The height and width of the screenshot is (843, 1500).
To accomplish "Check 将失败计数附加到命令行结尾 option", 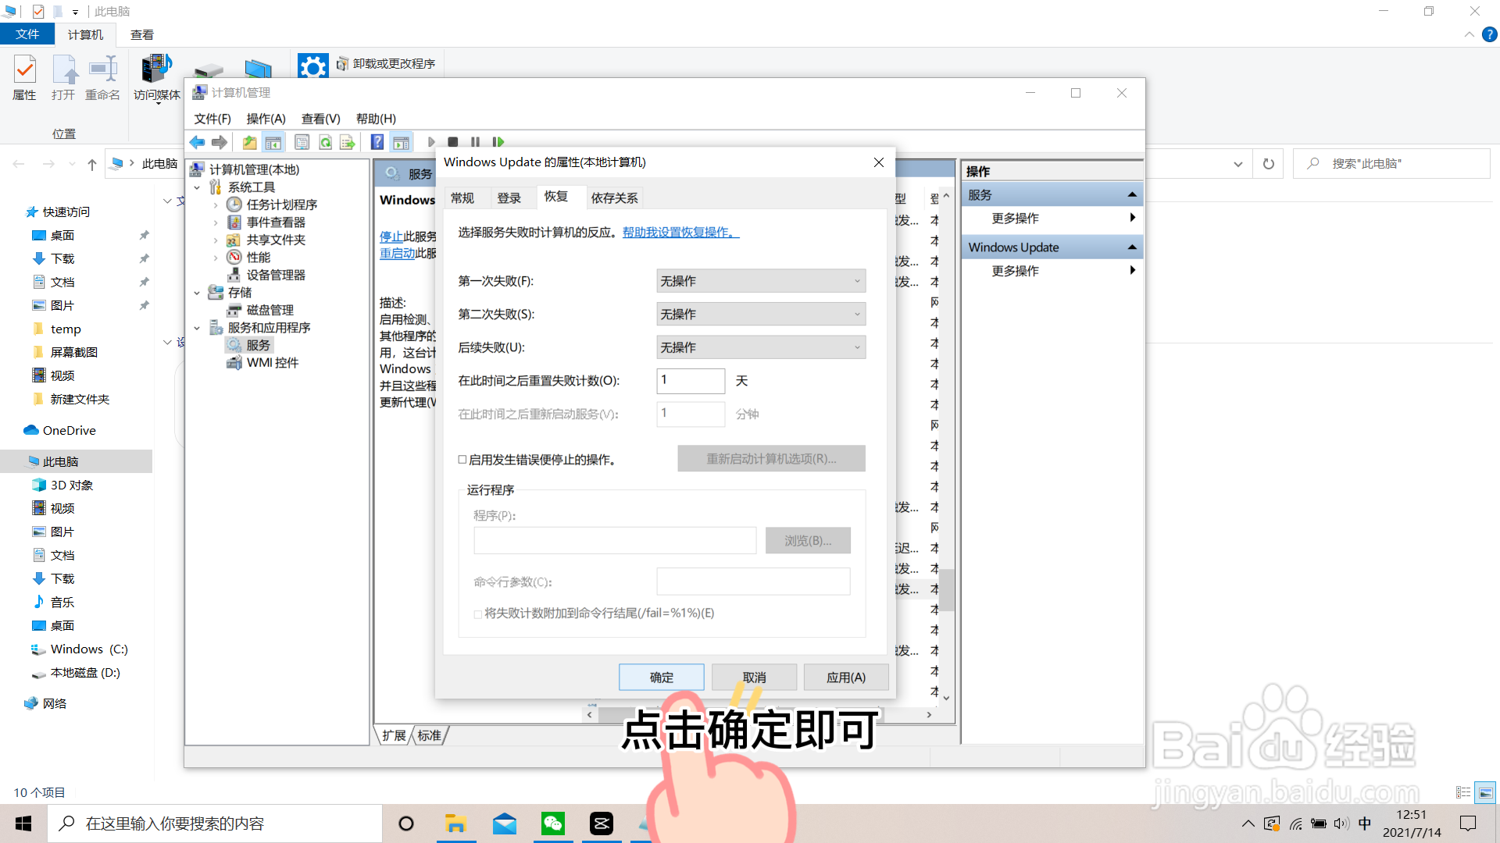I will 477,615.
